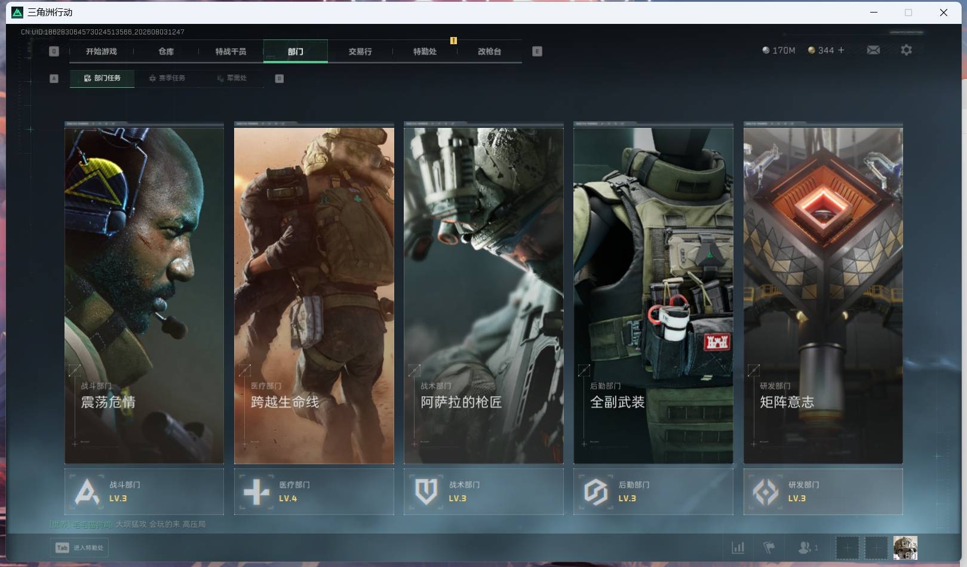Click the 170M currency balance
The width and height of the screenshot is (967, 567).
tap(778, 50)
